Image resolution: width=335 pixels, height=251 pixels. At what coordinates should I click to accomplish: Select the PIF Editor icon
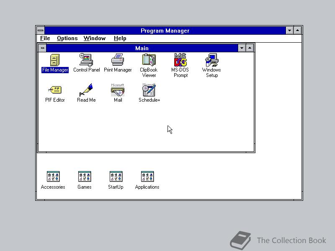pyautogui.click(x=55, y=90)
